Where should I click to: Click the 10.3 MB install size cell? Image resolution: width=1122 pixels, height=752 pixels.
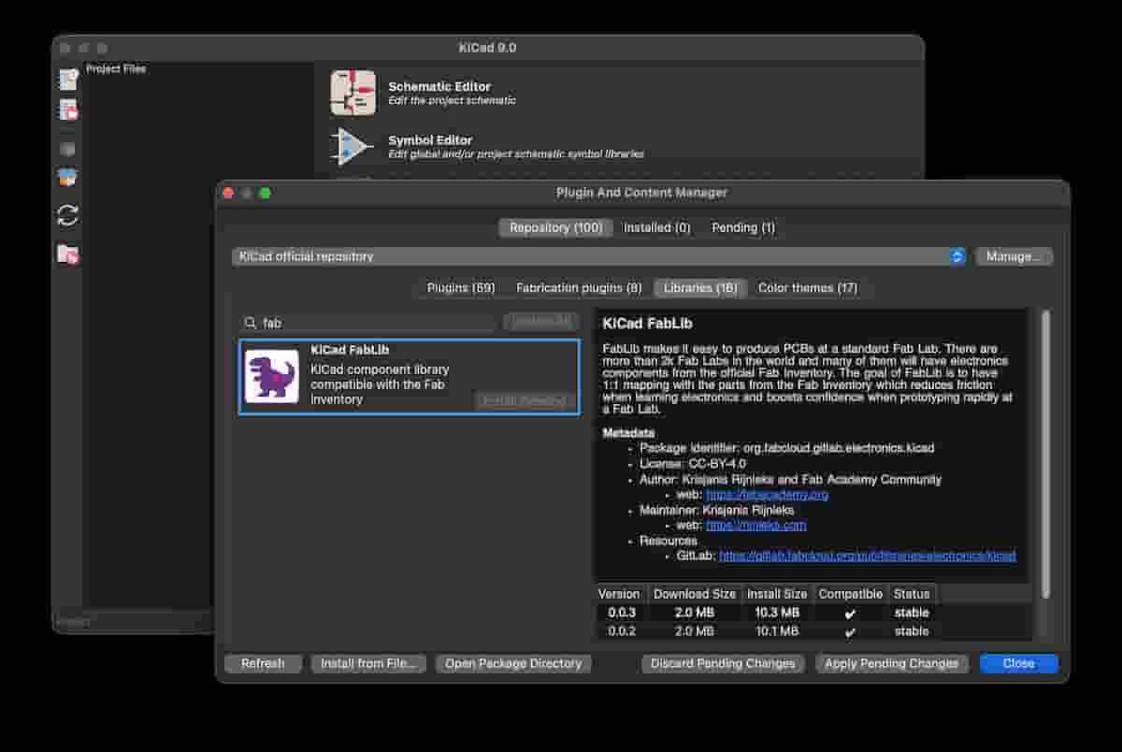tap(776, 613)
